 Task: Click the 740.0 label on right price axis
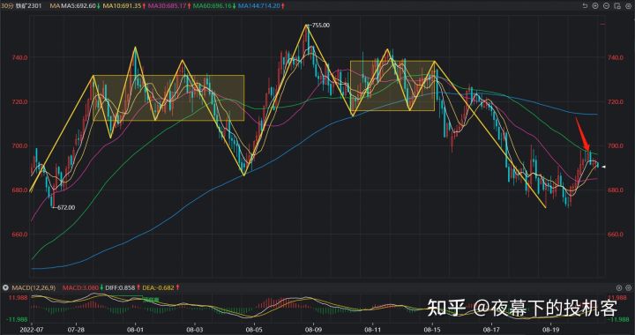point(616,58)
